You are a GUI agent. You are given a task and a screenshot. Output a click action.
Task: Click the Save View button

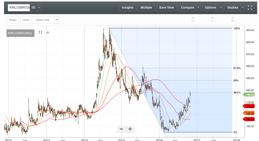pyautogui.click(x=167, y=8)
